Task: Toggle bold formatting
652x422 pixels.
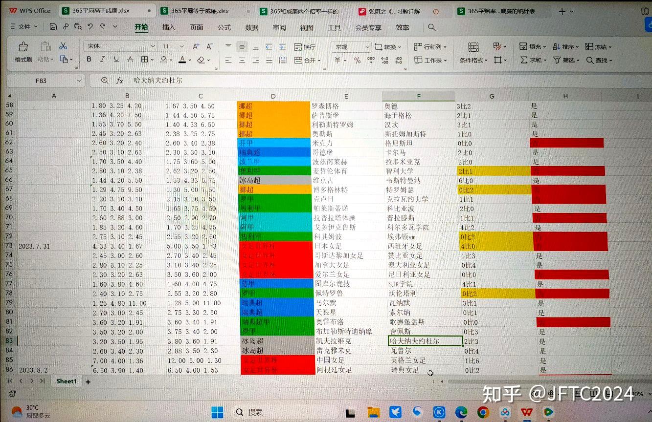Action: [x=89, y=60]
